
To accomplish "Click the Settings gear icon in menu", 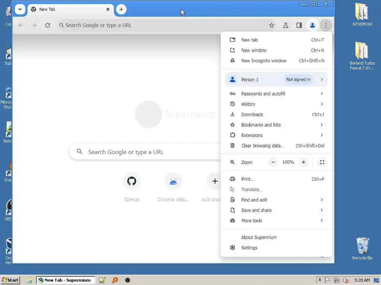I will coord(233,248).
